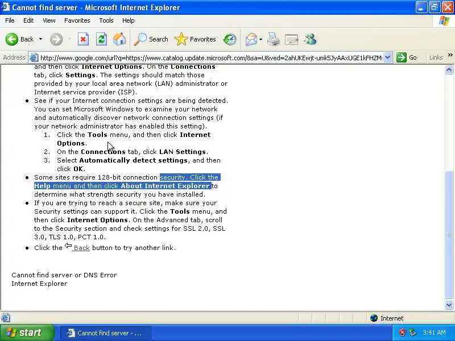Click the Windows flag logo throbber
Screen dimensions: 455x341
click(444, 20)
